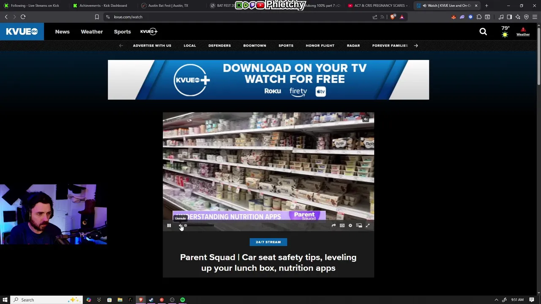Open the Sports subnav link

click(x=286, y=46)
